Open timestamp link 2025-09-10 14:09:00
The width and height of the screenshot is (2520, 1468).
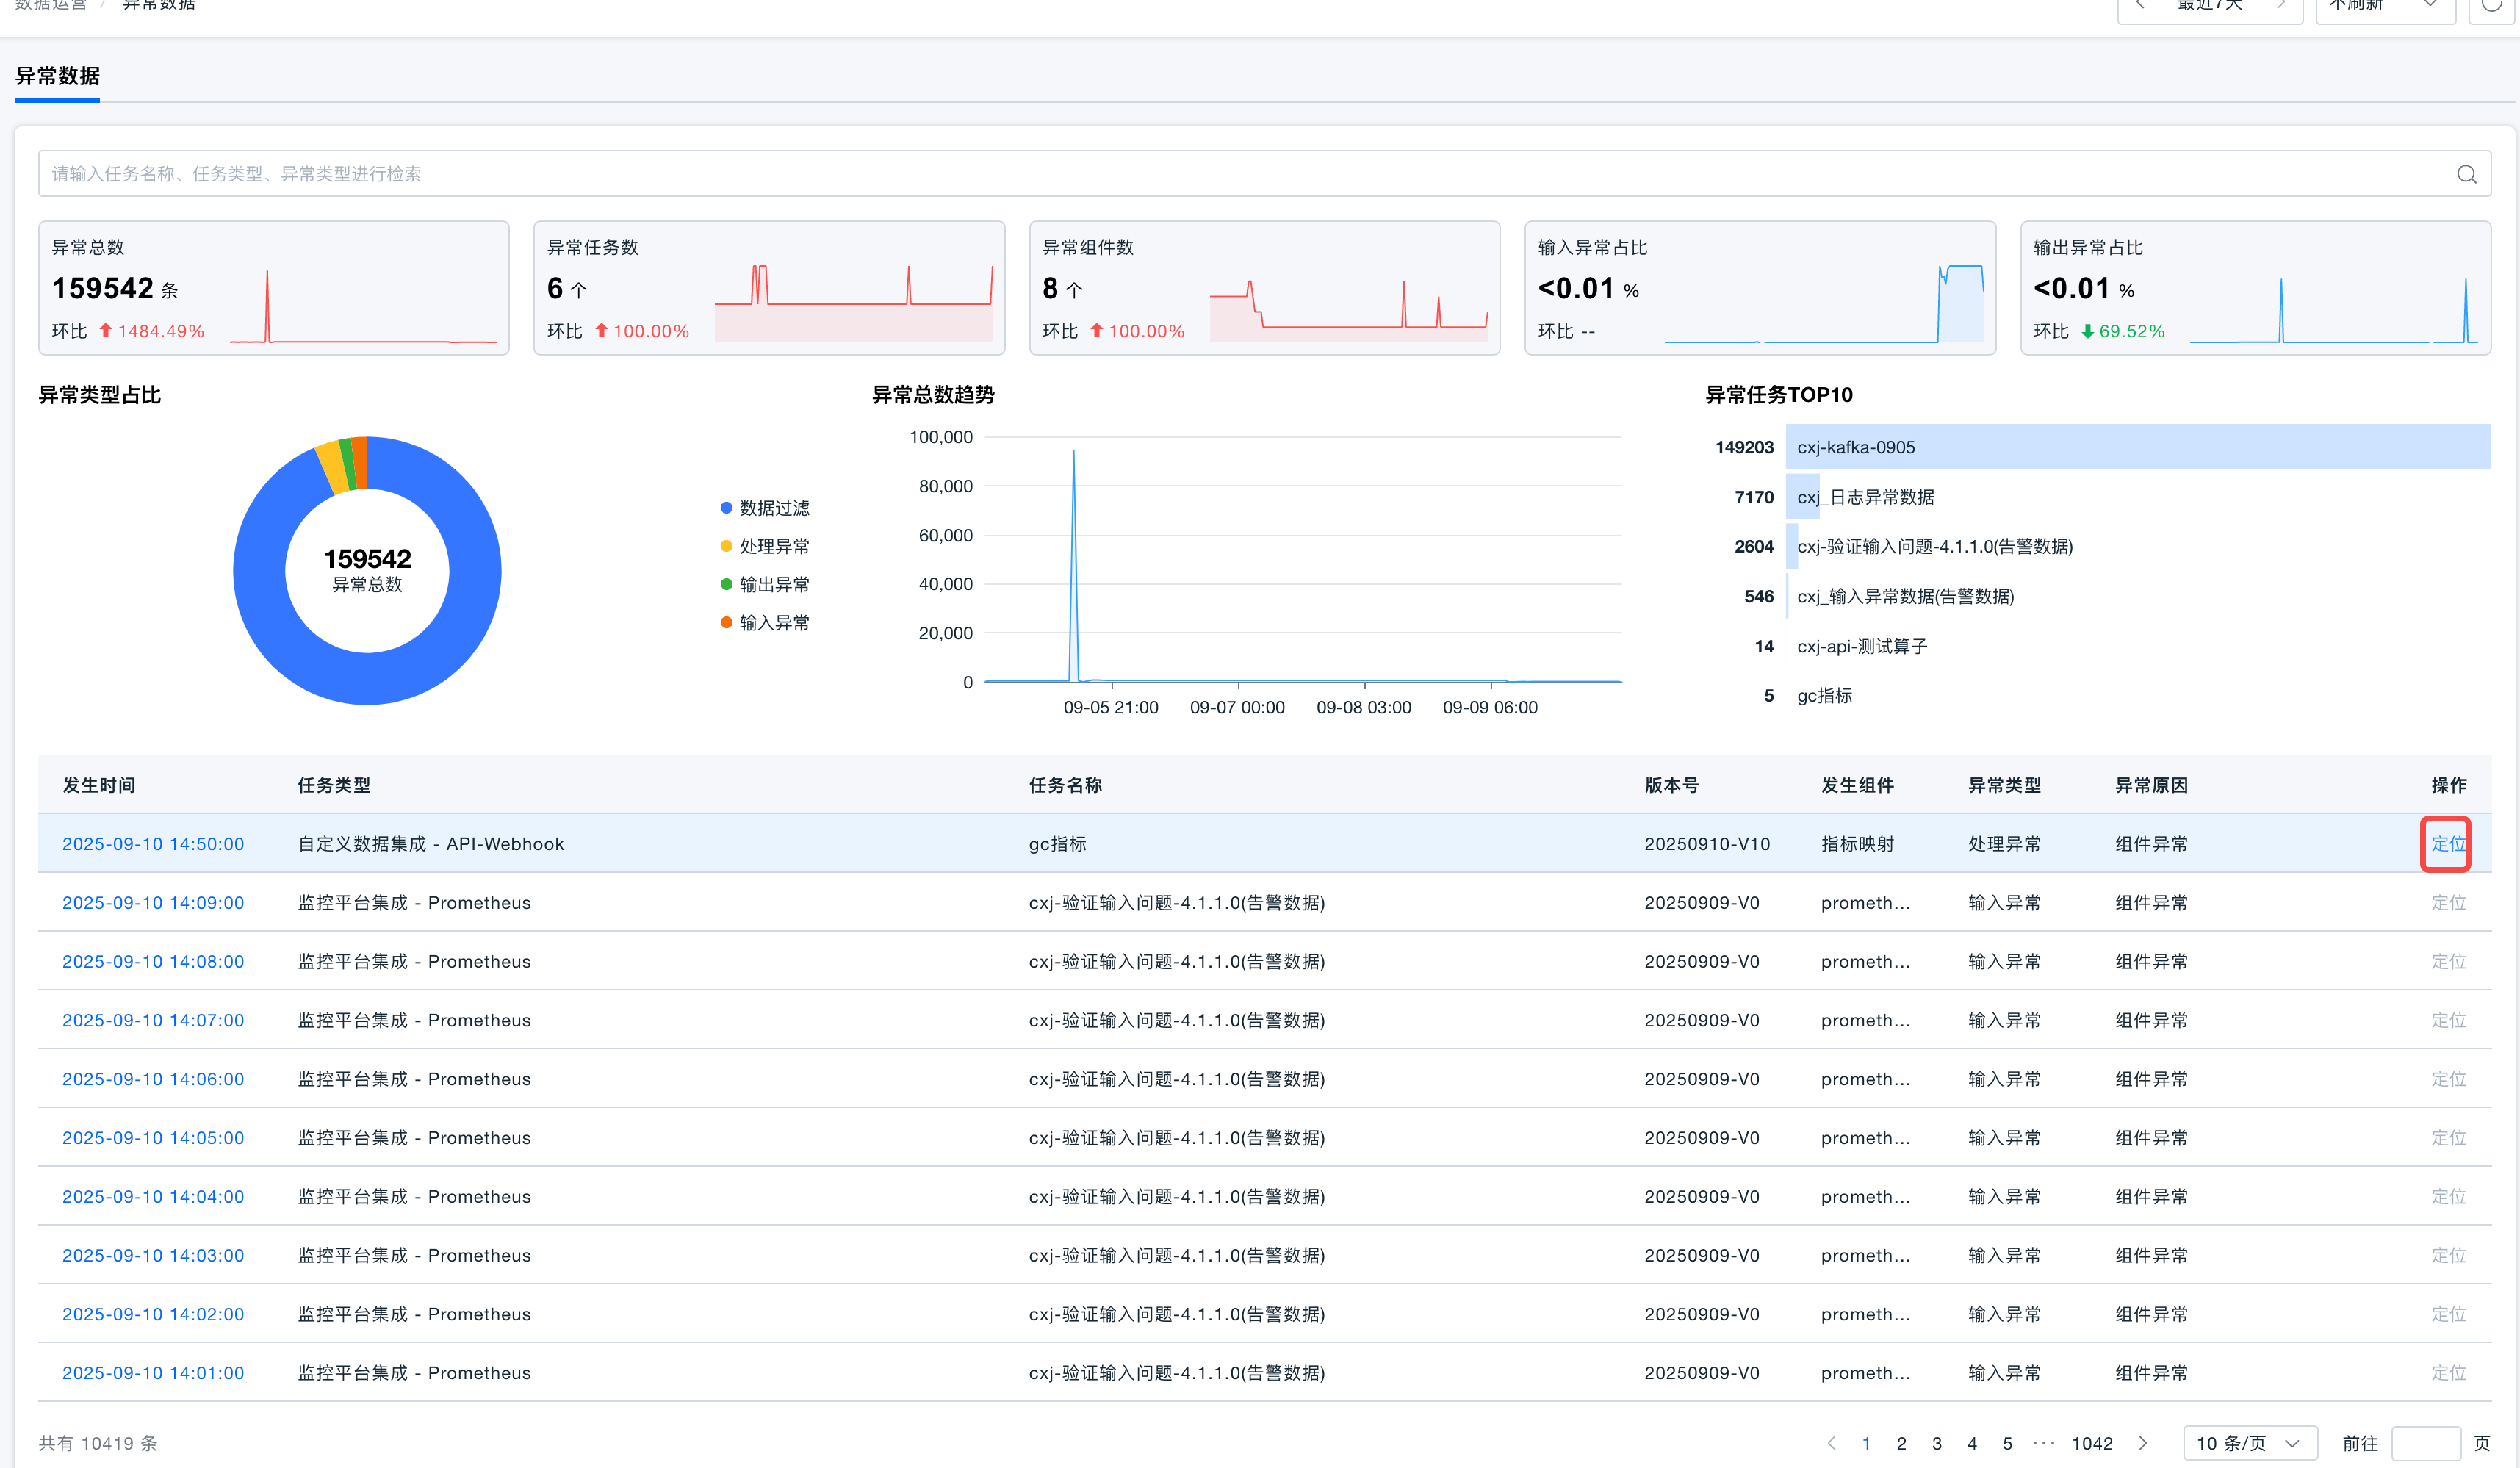(x=153, y=903)
